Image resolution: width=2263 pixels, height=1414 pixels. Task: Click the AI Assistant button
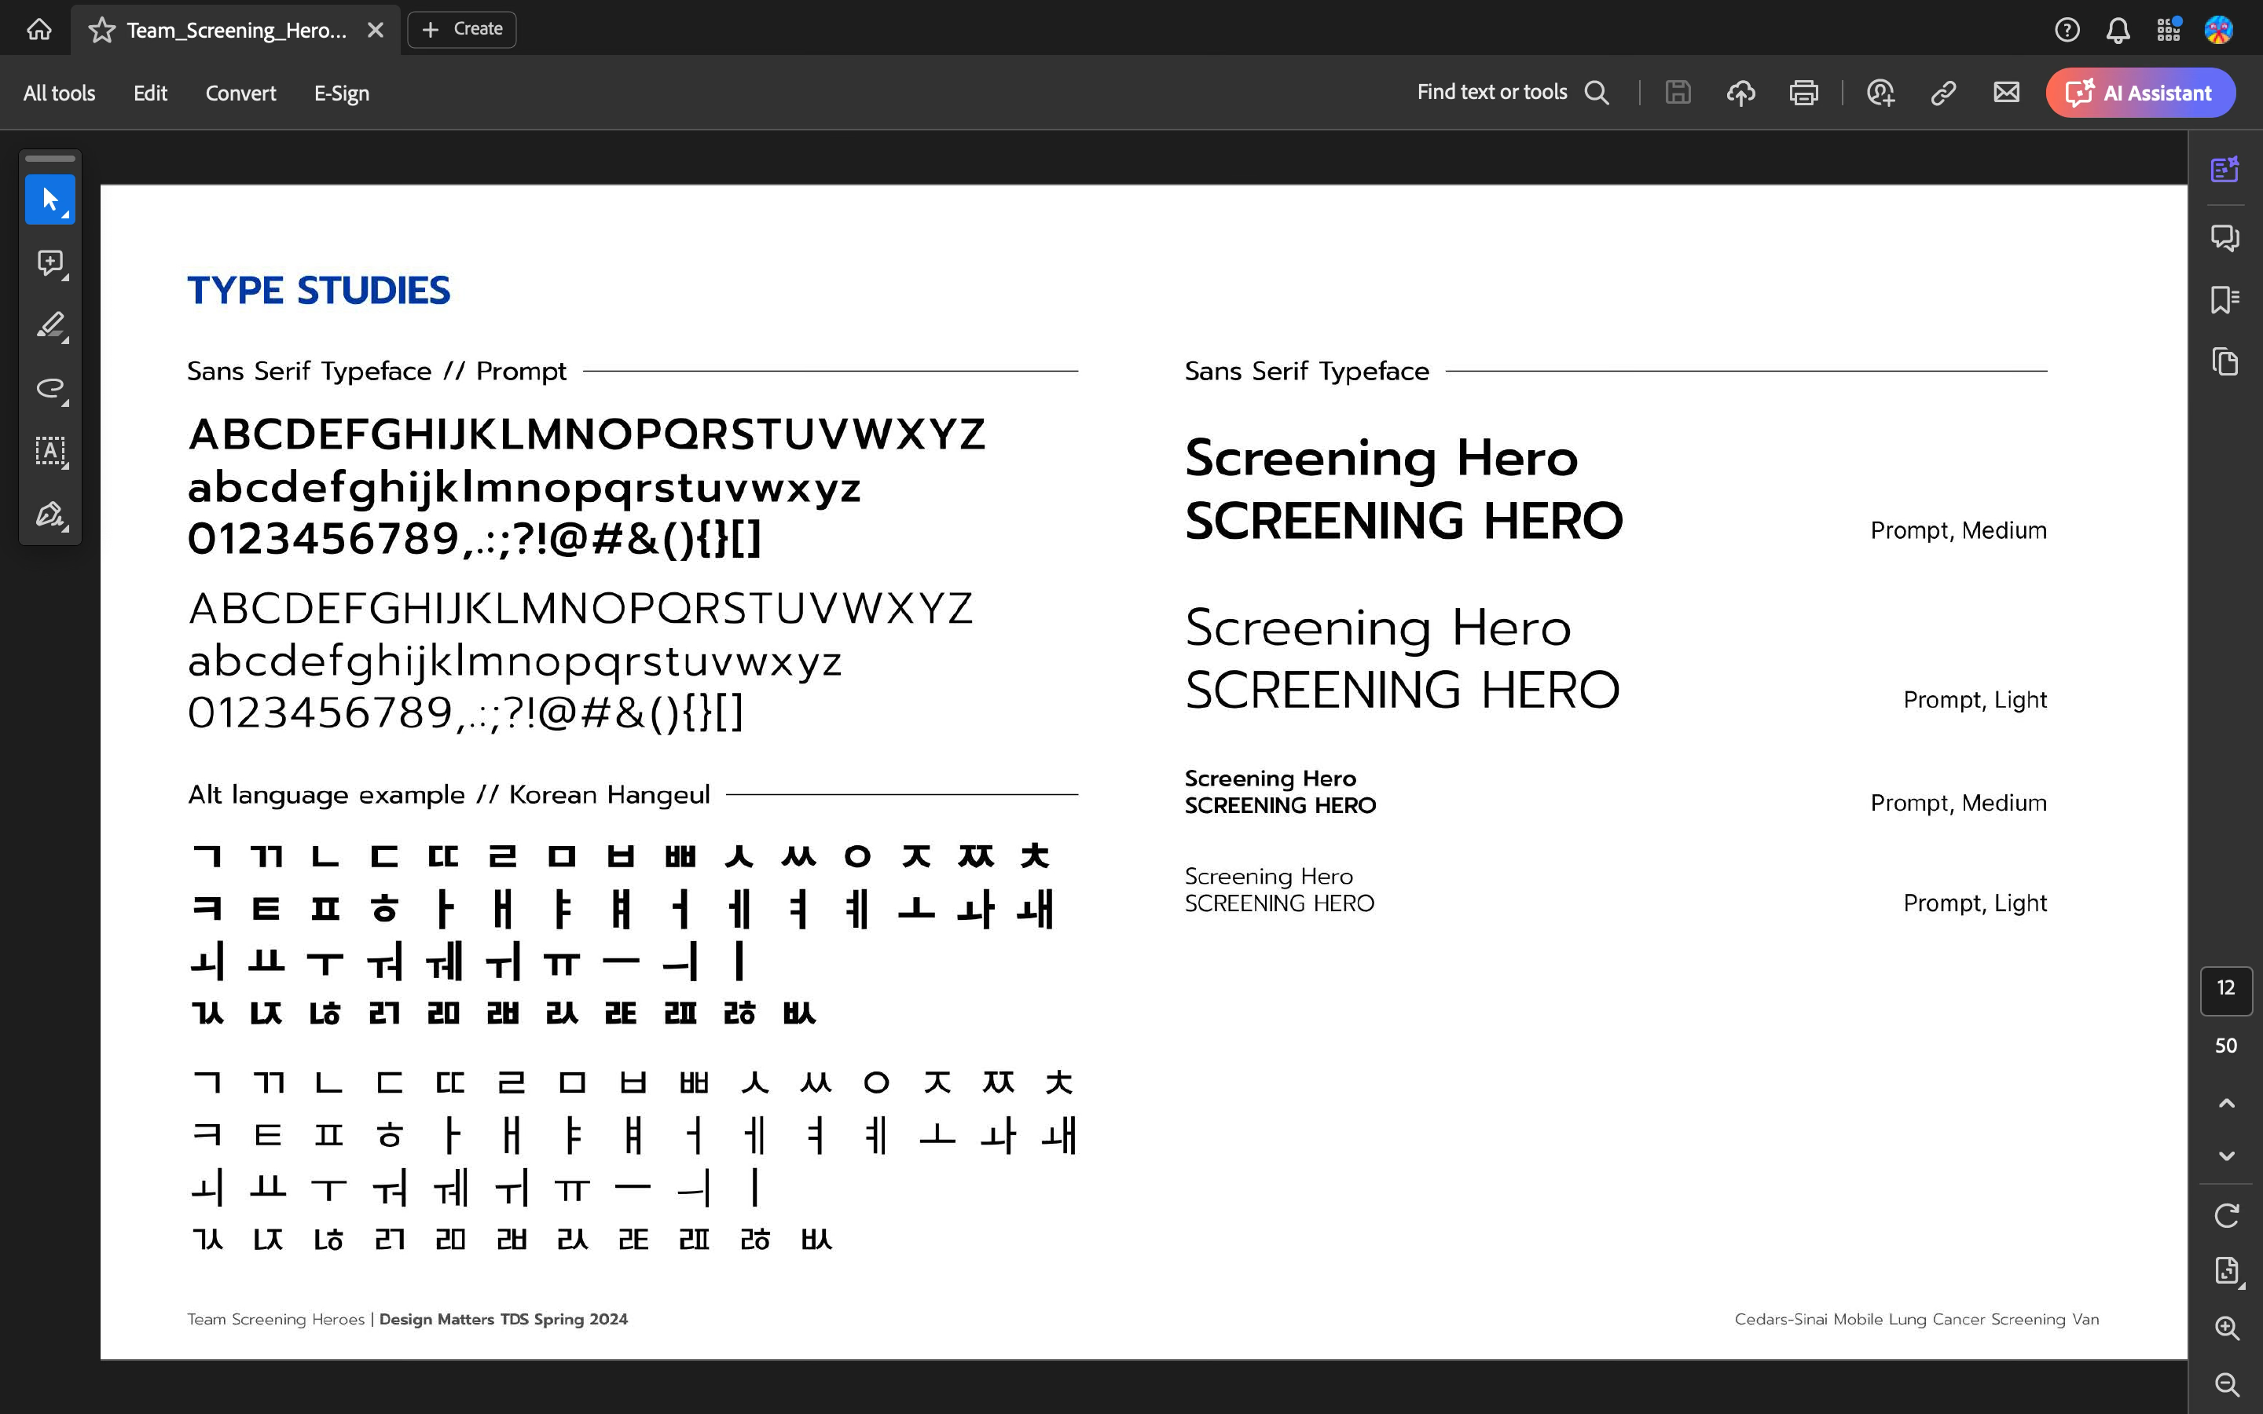(2140, 93)
